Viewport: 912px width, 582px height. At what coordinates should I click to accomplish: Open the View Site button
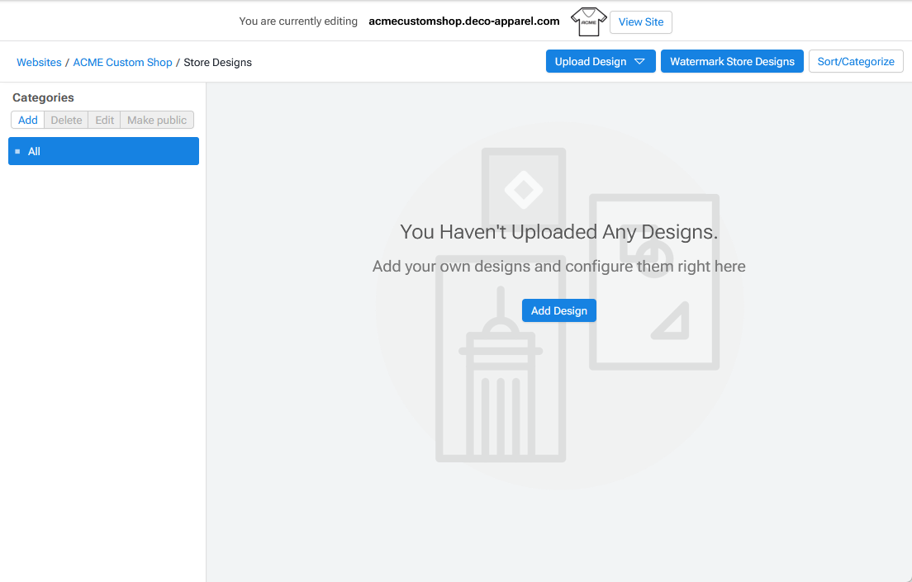(x=640, y=22)
